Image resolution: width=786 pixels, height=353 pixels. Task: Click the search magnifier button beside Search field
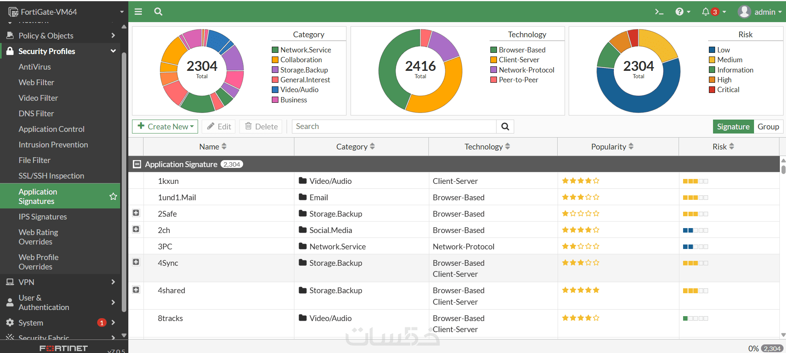[505, 127]
